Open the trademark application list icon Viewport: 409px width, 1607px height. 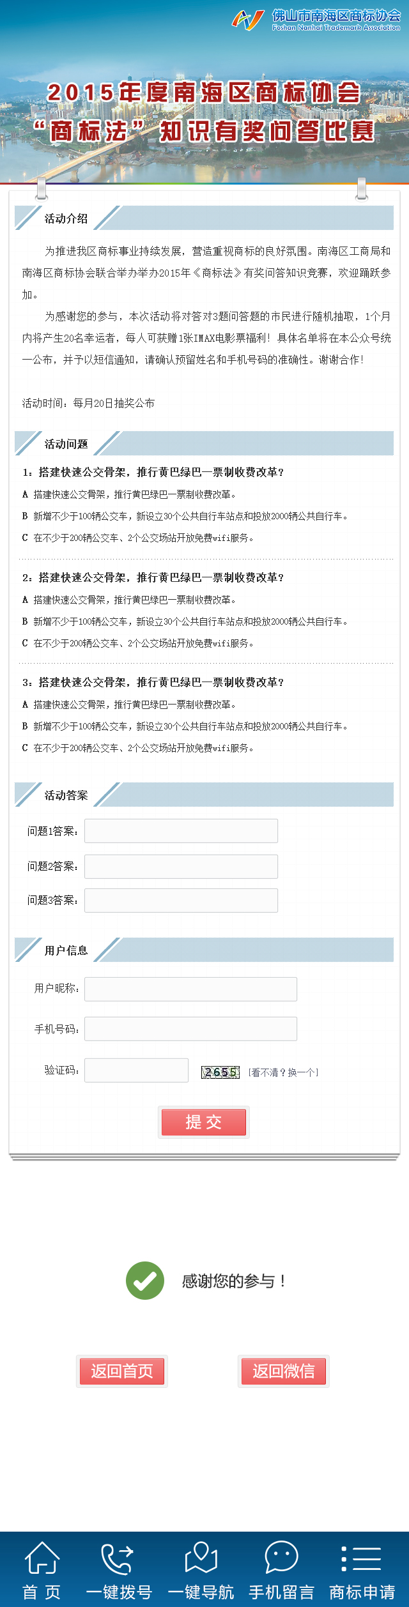click(x=362, y=1558)
